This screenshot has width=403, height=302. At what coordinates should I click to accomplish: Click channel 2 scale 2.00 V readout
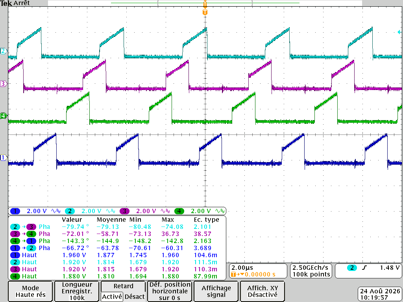(91, 211)
